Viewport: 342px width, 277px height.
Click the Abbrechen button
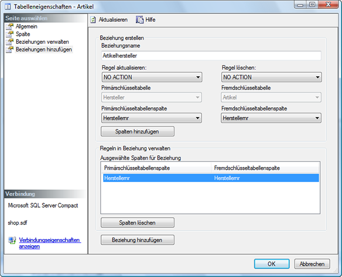coord(312,264)
